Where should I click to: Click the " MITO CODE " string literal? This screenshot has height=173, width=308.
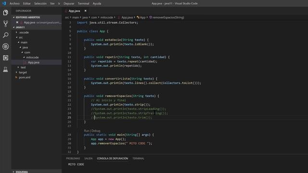137,143
